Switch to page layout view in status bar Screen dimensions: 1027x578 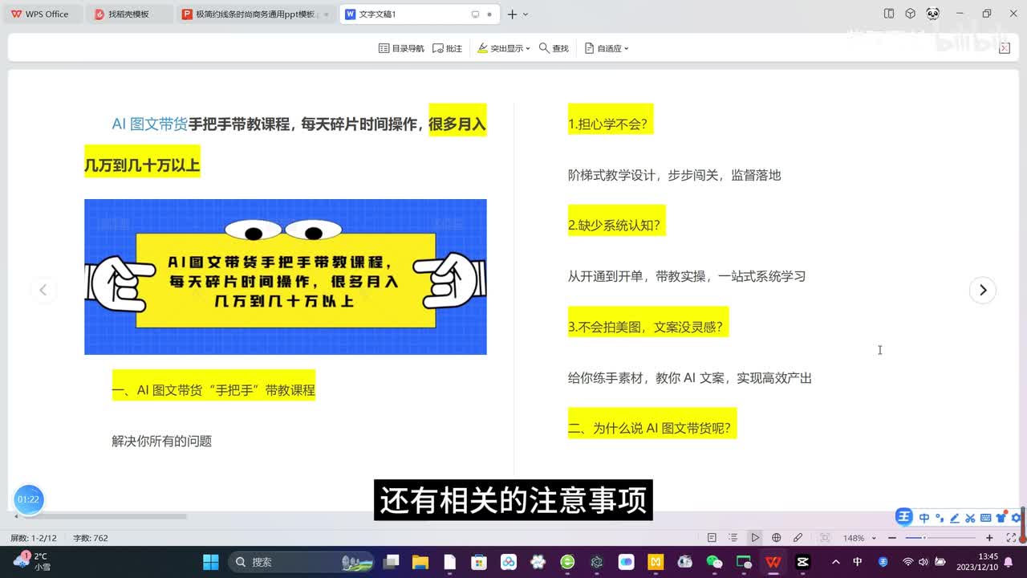(712, 538)
